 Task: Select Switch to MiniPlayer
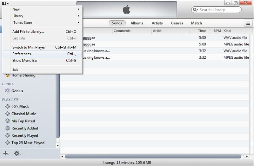[x=42, y=47]
